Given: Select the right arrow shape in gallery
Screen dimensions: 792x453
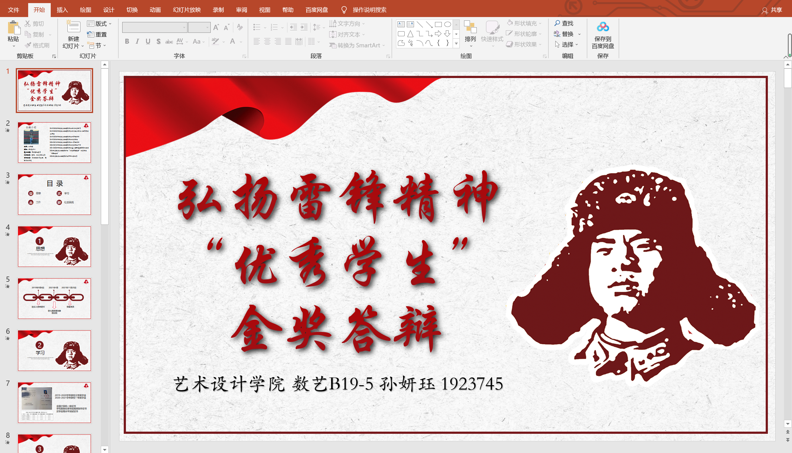Looking at the screenshot, I should pyautogui.click(x=438, y=34).
